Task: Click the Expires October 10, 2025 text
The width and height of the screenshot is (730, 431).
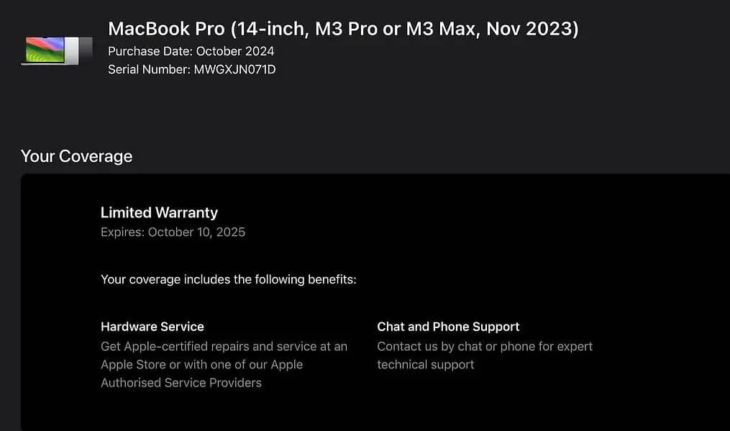Action: coord(173,232)
